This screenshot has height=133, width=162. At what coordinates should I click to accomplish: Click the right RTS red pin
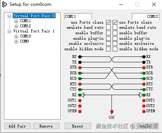coord(144,84)
